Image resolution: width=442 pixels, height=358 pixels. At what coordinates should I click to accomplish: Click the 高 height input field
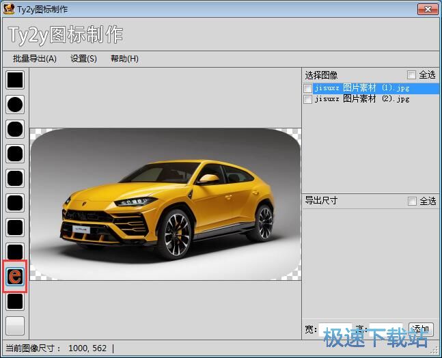coord(386,329)
